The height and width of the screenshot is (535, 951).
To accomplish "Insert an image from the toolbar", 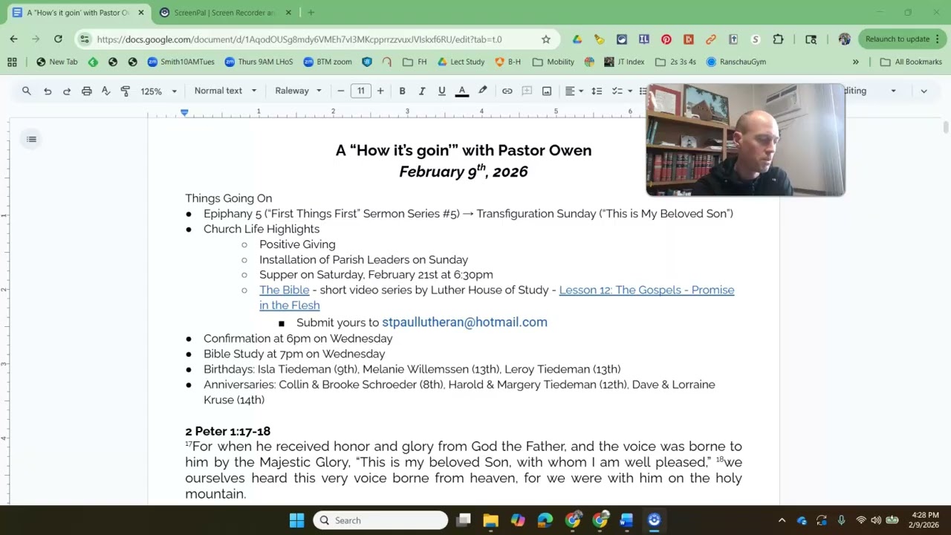I will 547,91.
